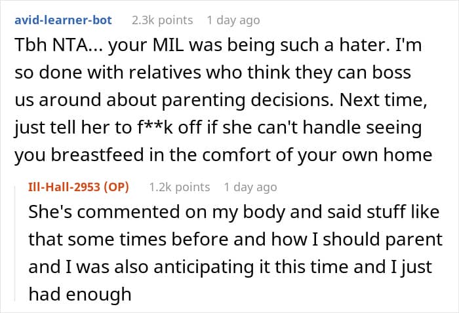This screenshot has width=459, height=313.
Task: Click the "had enough" final line of the reply
Action: click(80, 294)
